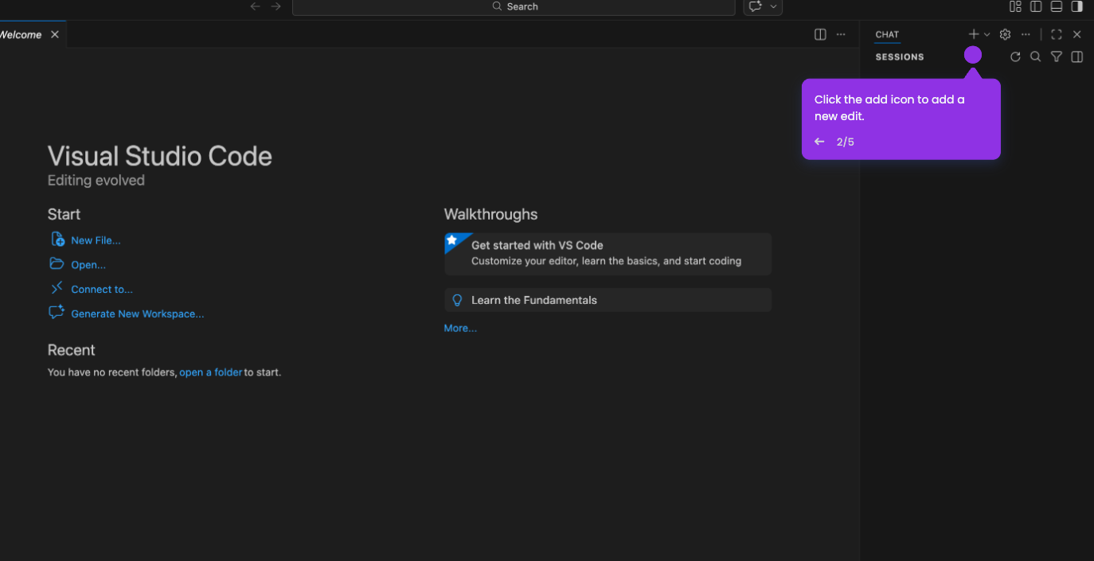1094x561 pixels.
Task: Click the plus icon for new chat
Action: [974, 34]
